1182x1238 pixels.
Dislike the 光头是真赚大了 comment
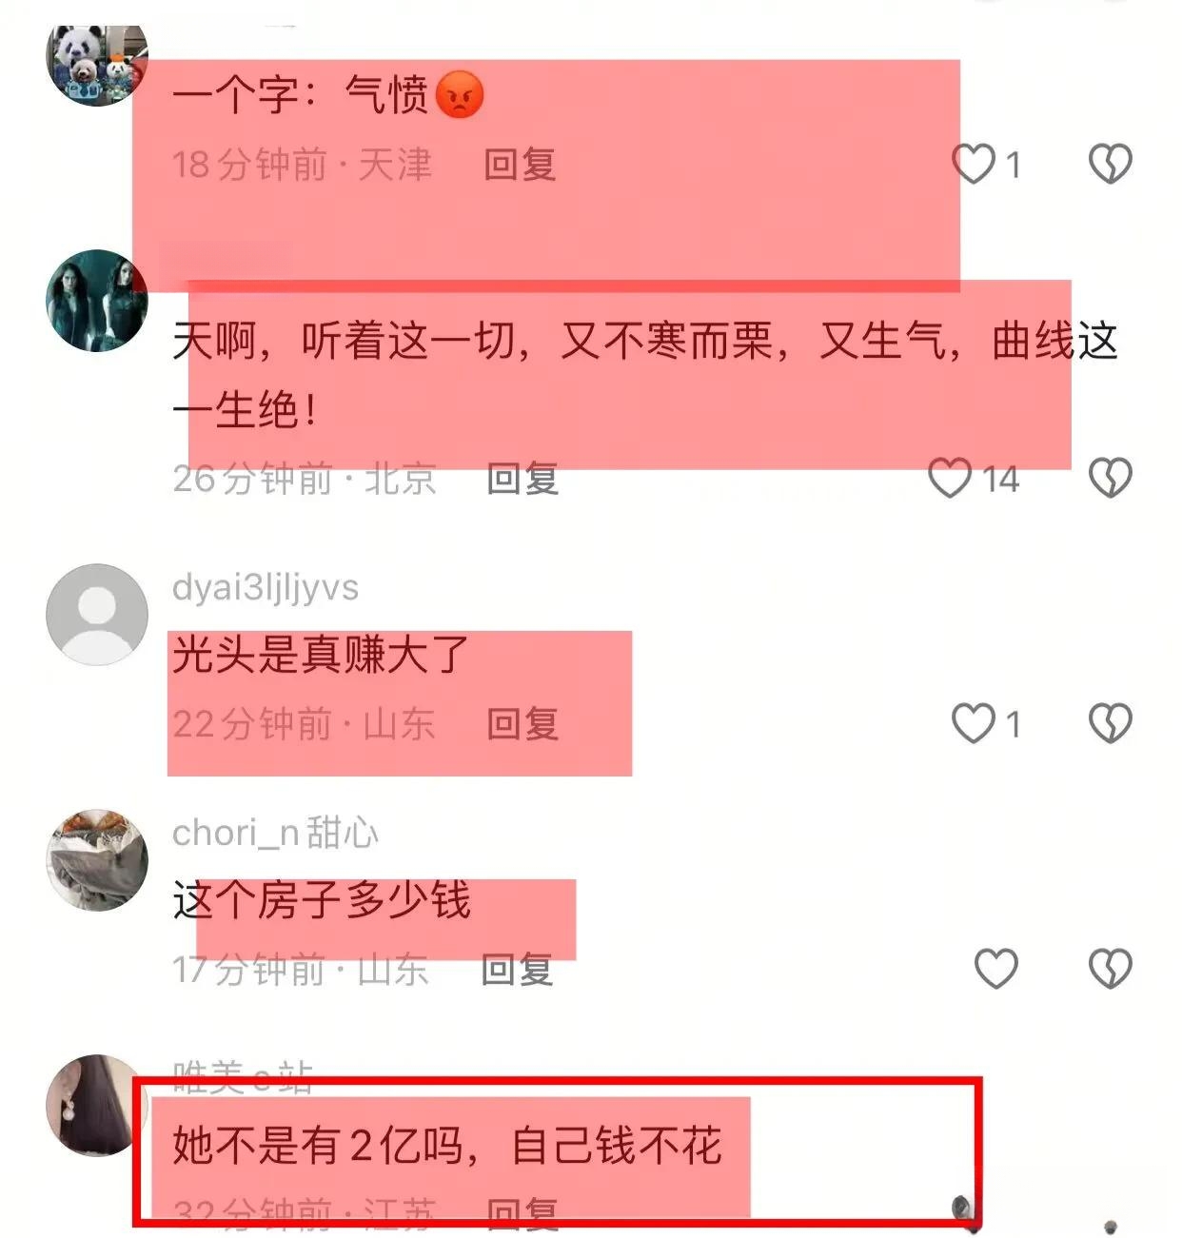pos(1110,724)
